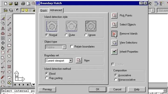Switch to the Quick tab
The image size is (168, 94).
click(44, 10)
